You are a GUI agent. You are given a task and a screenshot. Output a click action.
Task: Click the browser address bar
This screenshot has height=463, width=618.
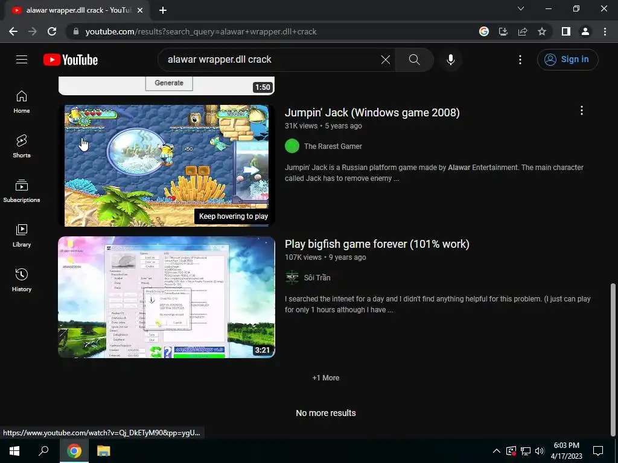(x=272, y=31)
